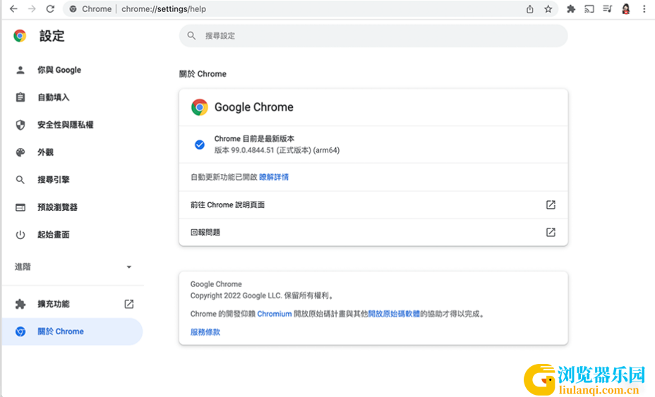655x397 pixels.
Task: Open 安全性與隱私權 settings section
Action: coord(72,125)
